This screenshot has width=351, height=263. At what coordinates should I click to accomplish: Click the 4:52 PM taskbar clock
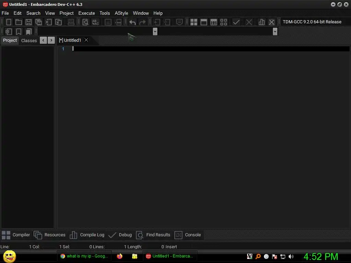pyautogui.click(x=321, y=256)
